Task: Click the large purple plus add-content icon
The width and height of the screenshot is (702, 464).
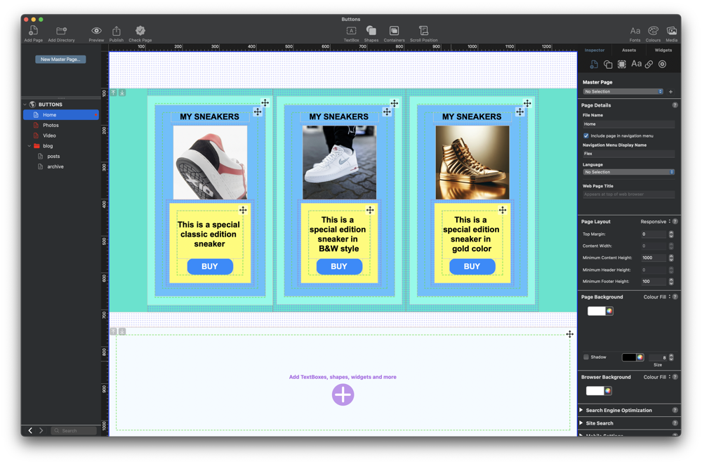Action: tap(343, 395)
